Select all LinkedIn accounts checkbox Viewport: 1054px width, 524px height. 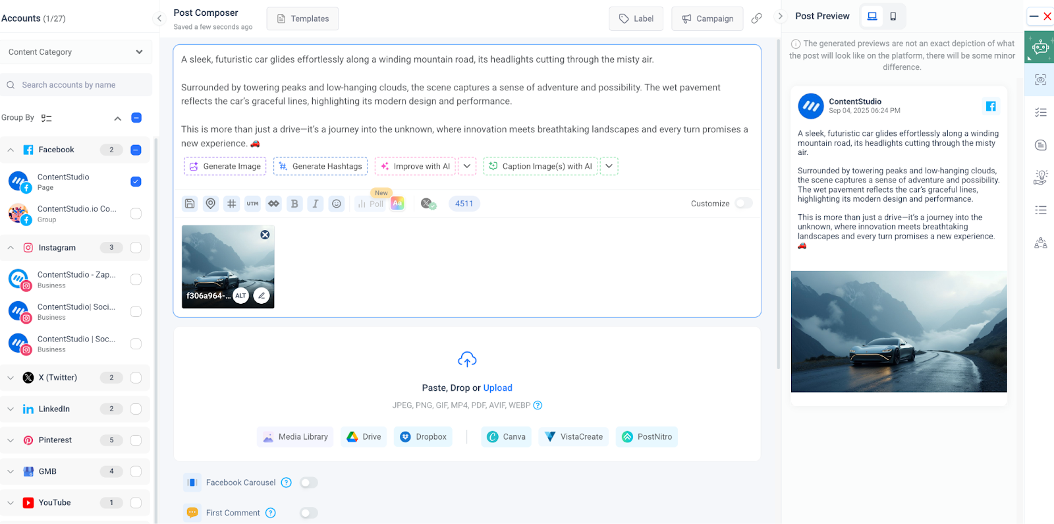136,409
